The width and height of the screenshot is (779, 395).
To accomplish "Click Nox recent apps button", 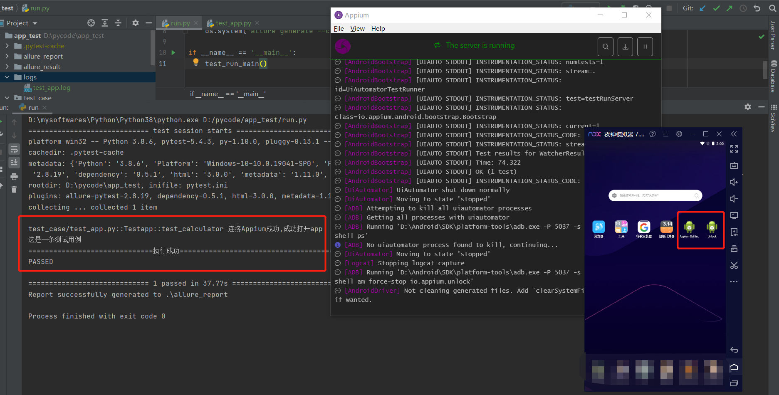I will tap(734, 383).
